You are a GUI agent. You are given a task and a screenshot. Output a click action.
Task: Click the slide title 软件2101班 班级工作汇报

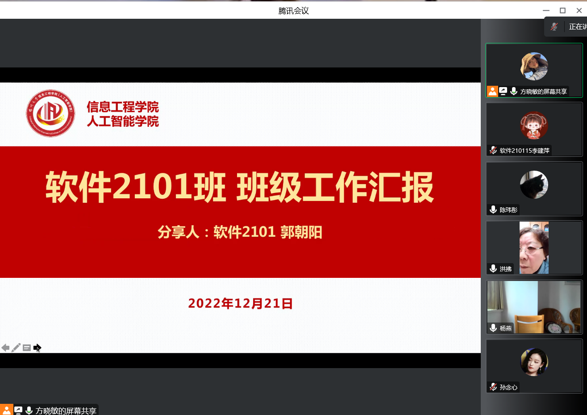(240, 187)
